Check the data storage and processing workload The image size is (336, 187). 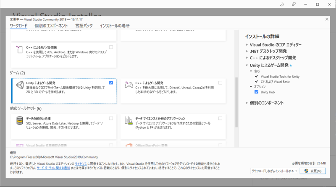click(111, 118)
